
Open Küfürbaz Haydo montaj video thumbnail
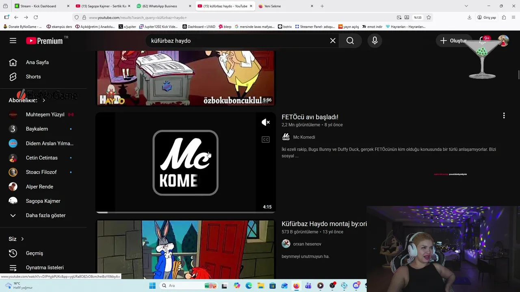[186, 249]
